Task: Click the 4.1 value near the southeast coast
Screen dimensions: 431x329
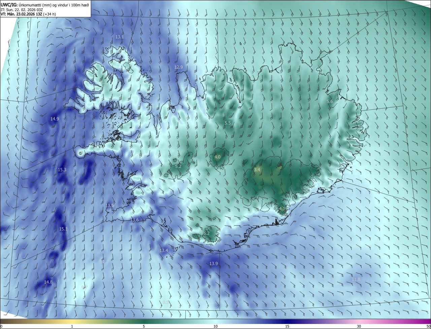Action: pos(282,209)
